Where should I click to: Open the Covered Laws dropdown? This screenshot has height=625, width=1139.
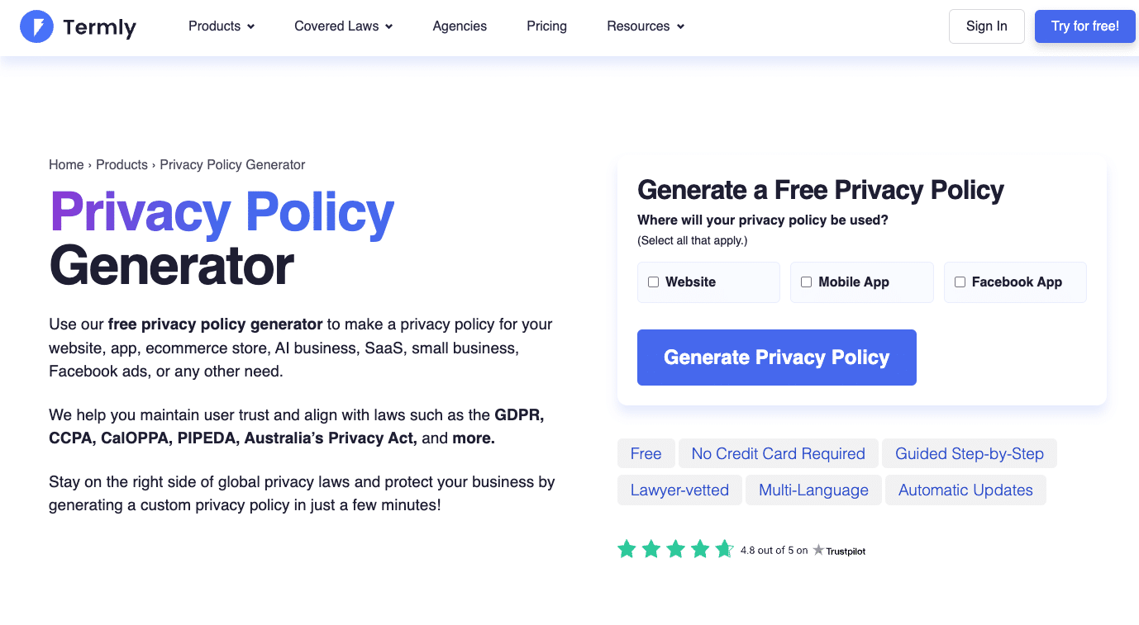click(343, 26)
